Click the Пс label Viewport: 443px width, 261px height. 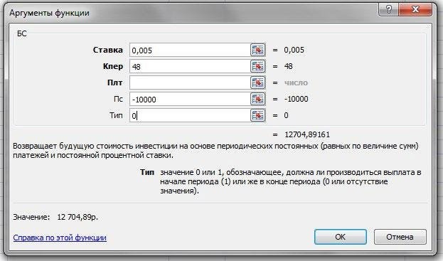(x=118, y=99)
